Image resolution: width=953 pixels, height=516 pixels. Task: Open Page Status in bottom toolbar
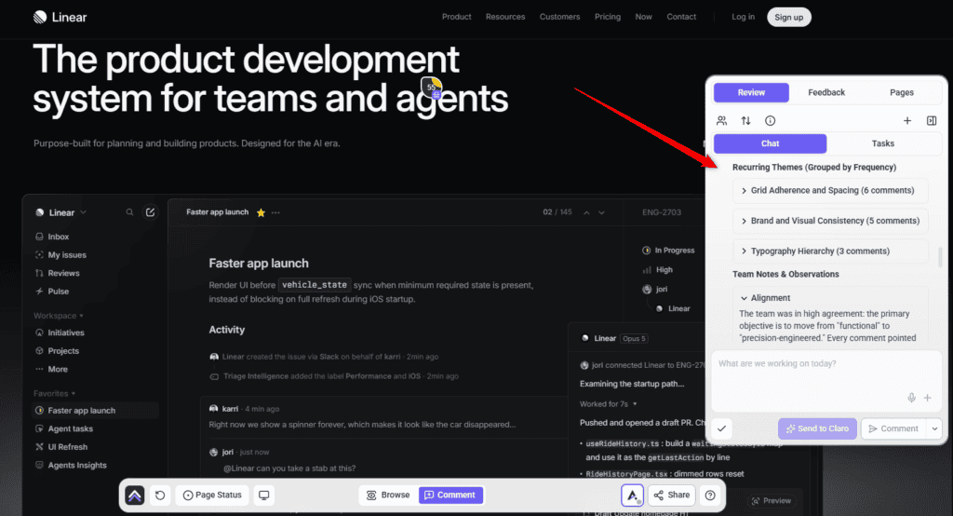coord(213,496)
